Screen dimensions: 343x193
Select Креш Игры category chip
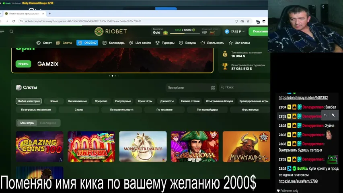[x=145, y=101]
